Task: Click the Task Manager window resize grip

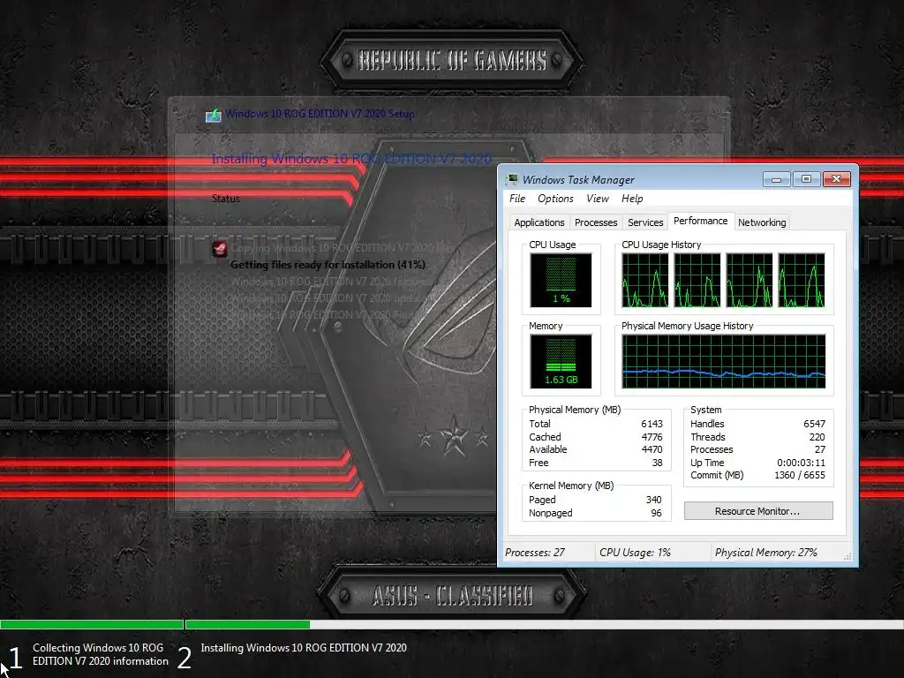Action: click(847, 556)
